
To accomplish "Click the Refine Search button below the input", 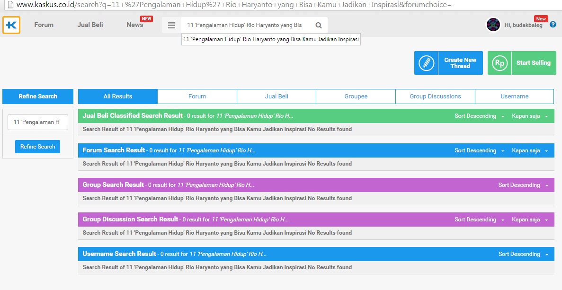I will click(x=37, y=147).
